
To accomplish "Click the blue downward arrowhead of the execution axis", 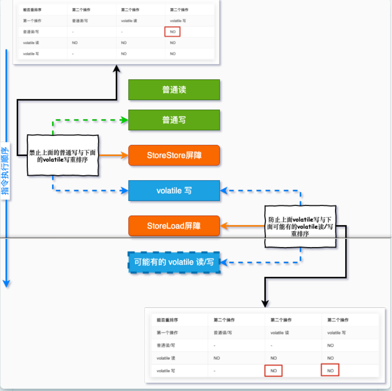I will 6,284.
